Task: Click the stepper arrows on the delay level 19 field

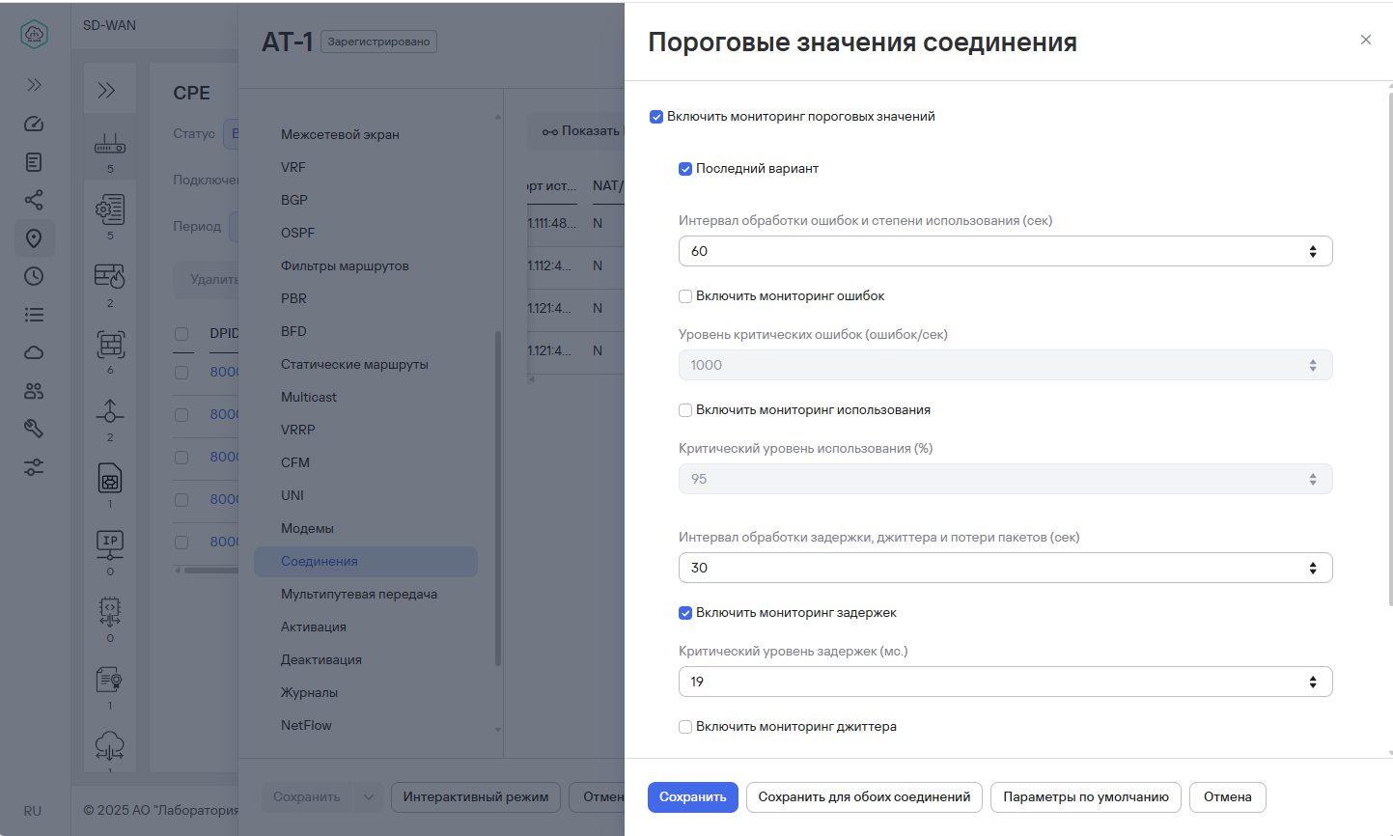Action: click(x=1313, y=682)
